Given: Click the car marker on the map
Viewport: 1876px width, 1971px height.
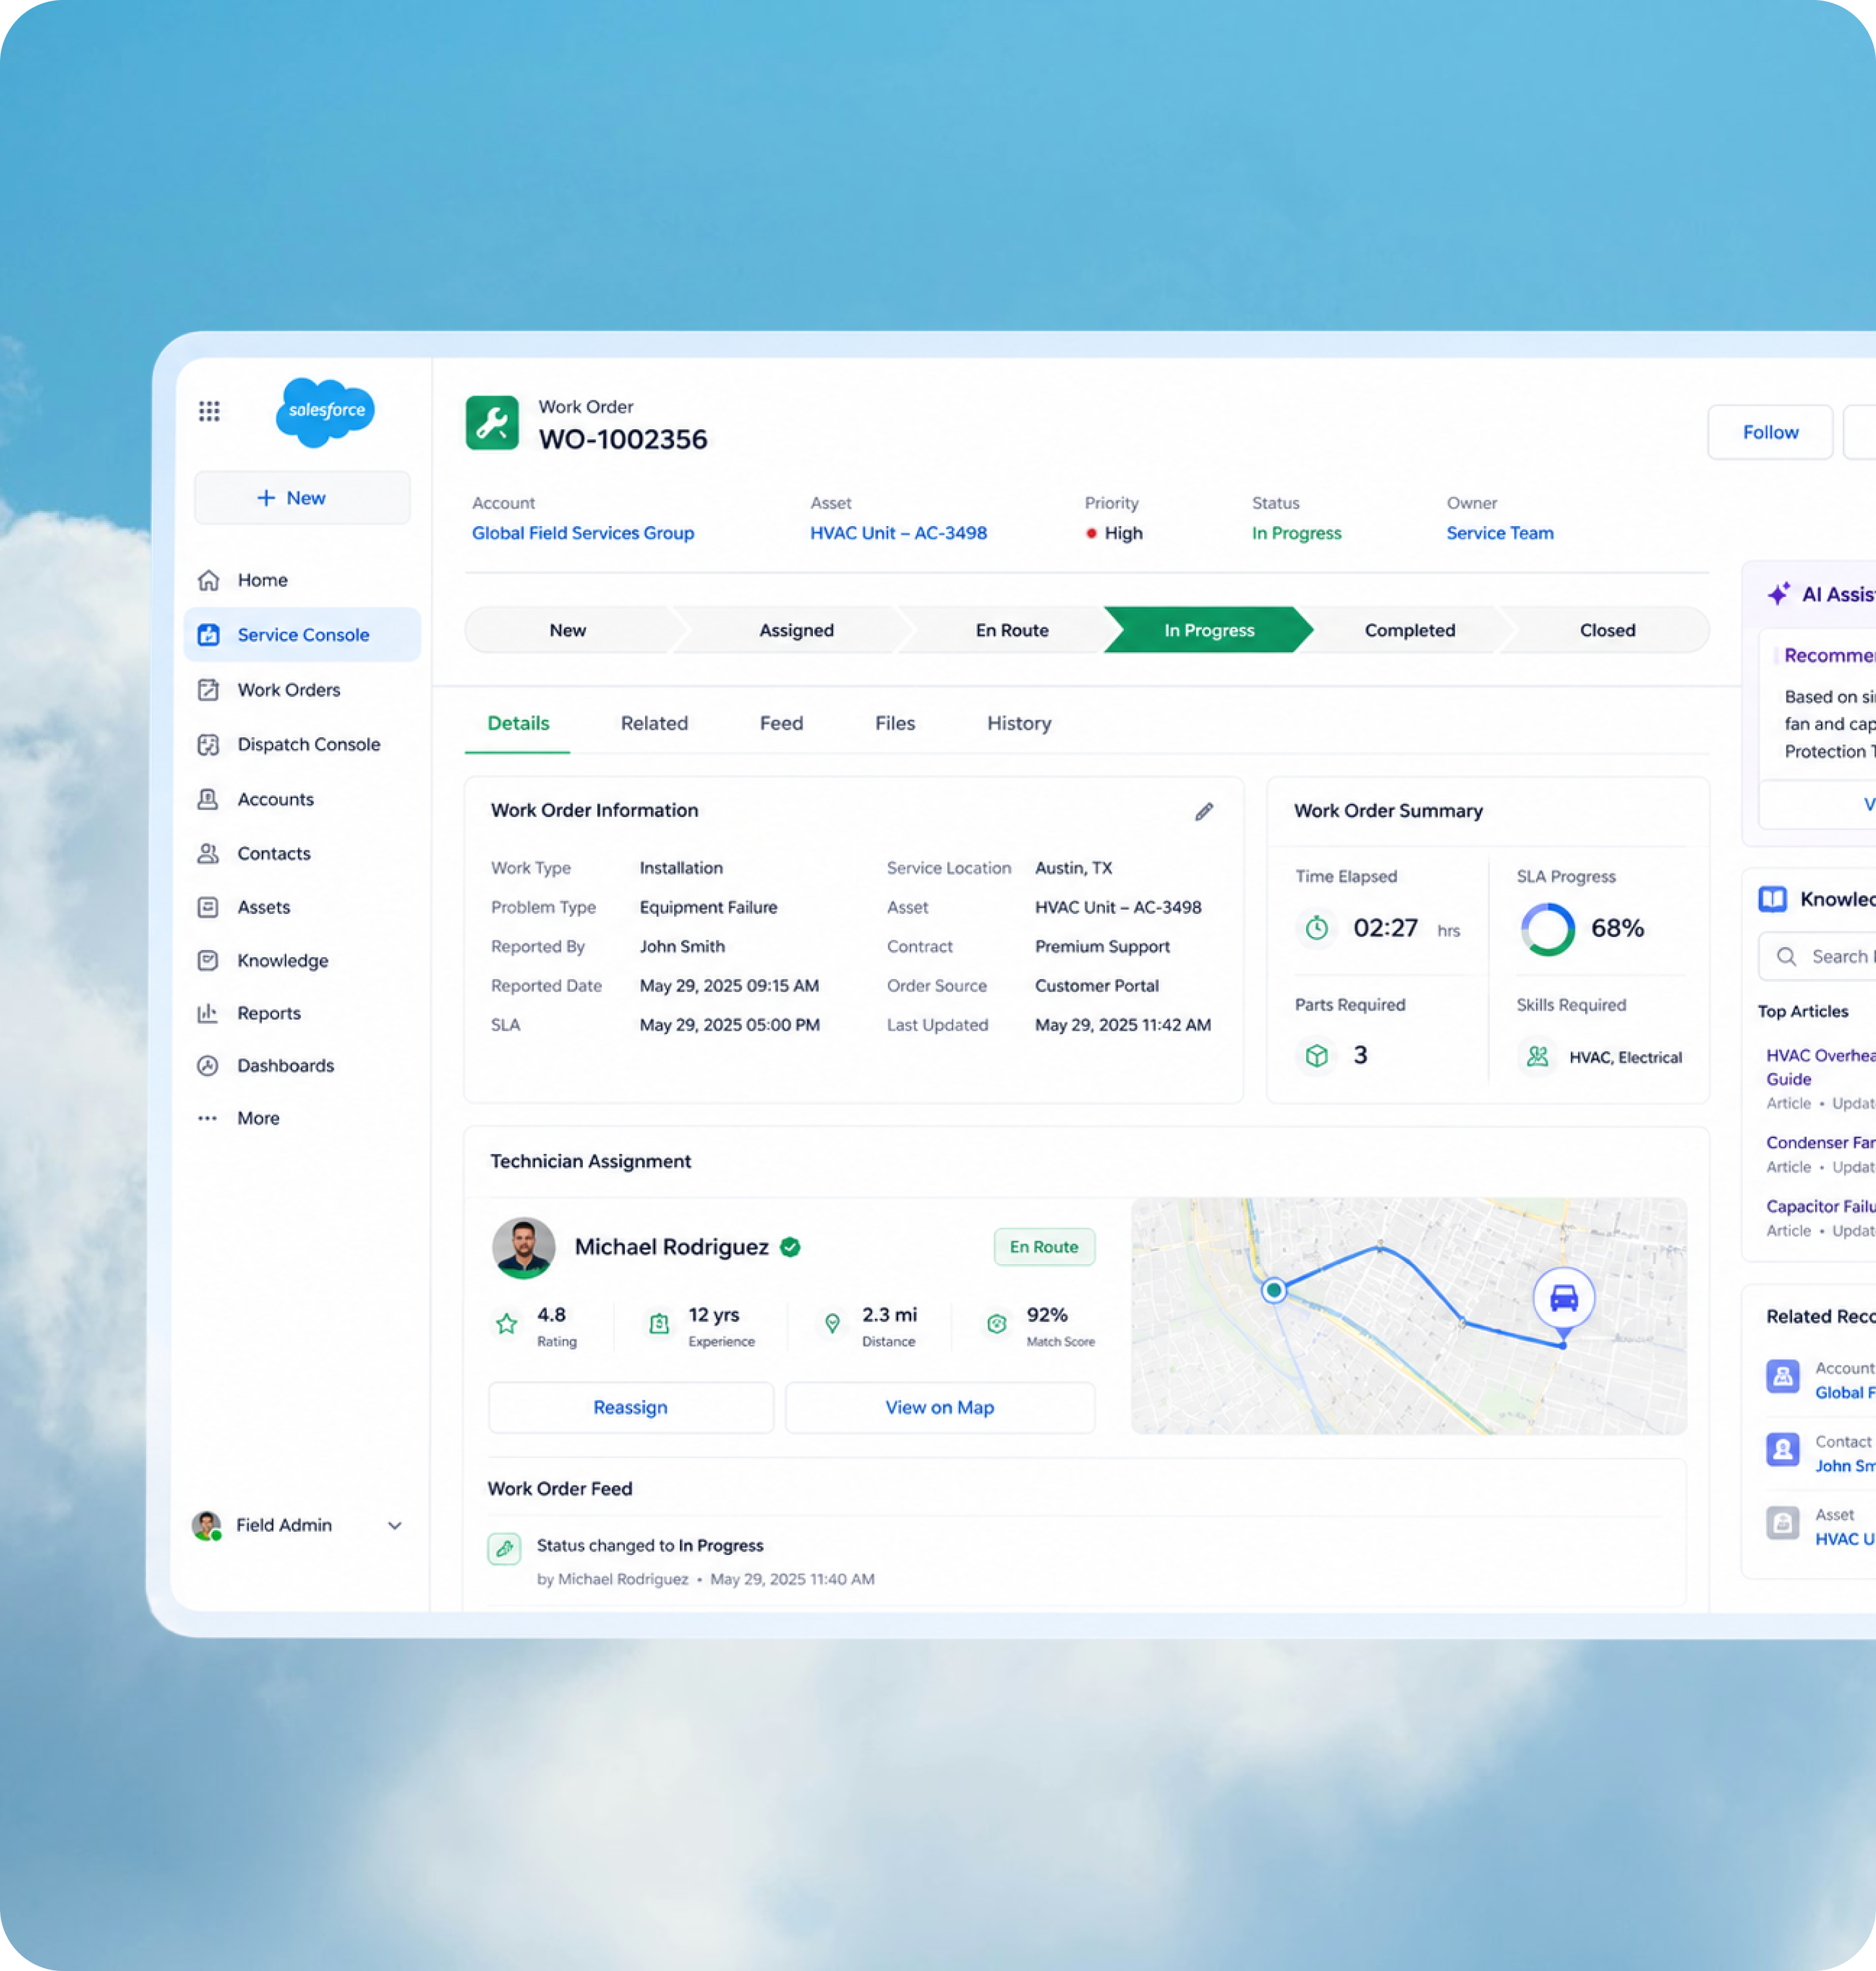Looking at the screenshot, I should 1564,1299.
